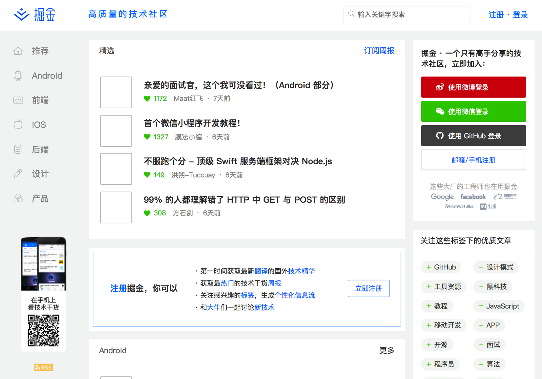Select the iOS apple icon
Viewport: 542px width, 379px height.
18,124
